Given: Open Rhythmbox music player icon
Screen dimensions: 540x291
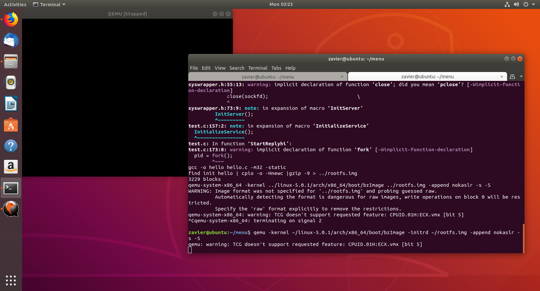Looking at the screenshot, I should pos(11,83).
